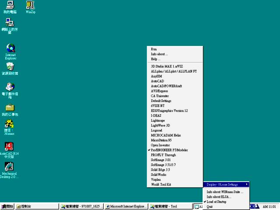Select EDS/Unigraphics Version 12 setting
Viewport: 280px width, 210px height.
(175, 111)
